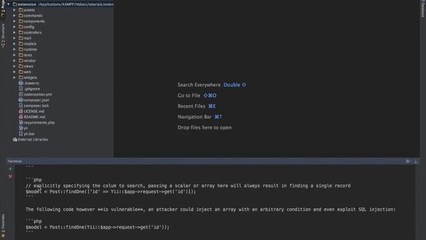This screenshot has width=426, height=240.
Task: Click the config folder icon
Action: pos(21,27)
